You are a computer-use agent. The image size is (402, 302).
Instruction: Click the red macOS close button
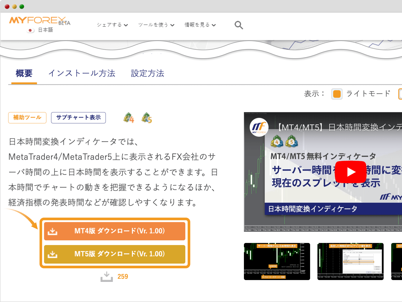click(x=7, y=7)
